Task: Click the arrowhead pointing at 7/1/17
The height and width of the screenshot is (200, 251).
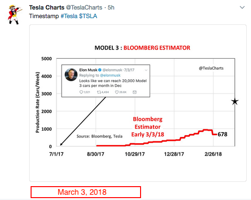Action: tap(61, 144)
